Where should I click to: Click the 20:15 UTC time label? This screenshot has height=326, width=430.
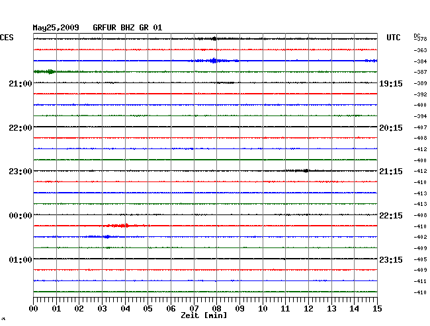(x=391, y=128)
